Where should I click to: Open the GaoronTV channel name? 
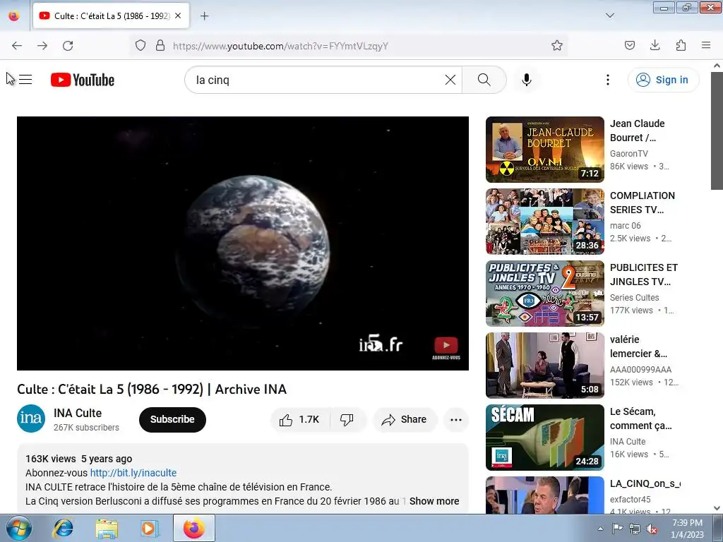[x=629, y=153]
